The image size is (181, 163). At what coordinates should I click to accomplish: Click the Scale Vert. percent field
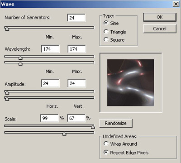click(x=76, y=118)
